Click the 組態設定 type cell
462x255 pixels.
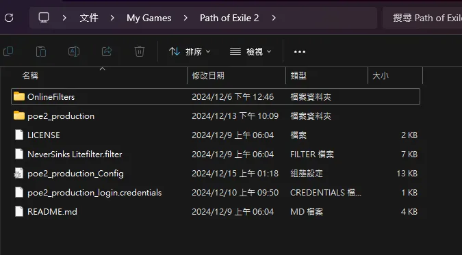307,174
